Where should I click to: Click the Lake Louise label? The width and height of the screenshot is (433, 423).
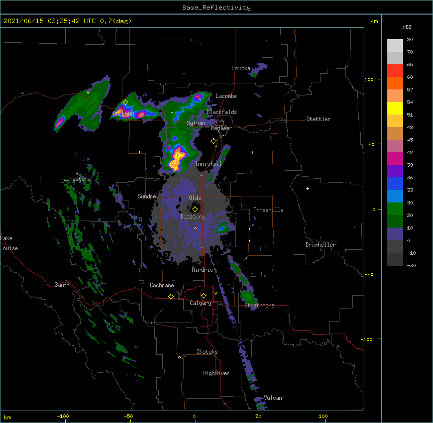9,243
